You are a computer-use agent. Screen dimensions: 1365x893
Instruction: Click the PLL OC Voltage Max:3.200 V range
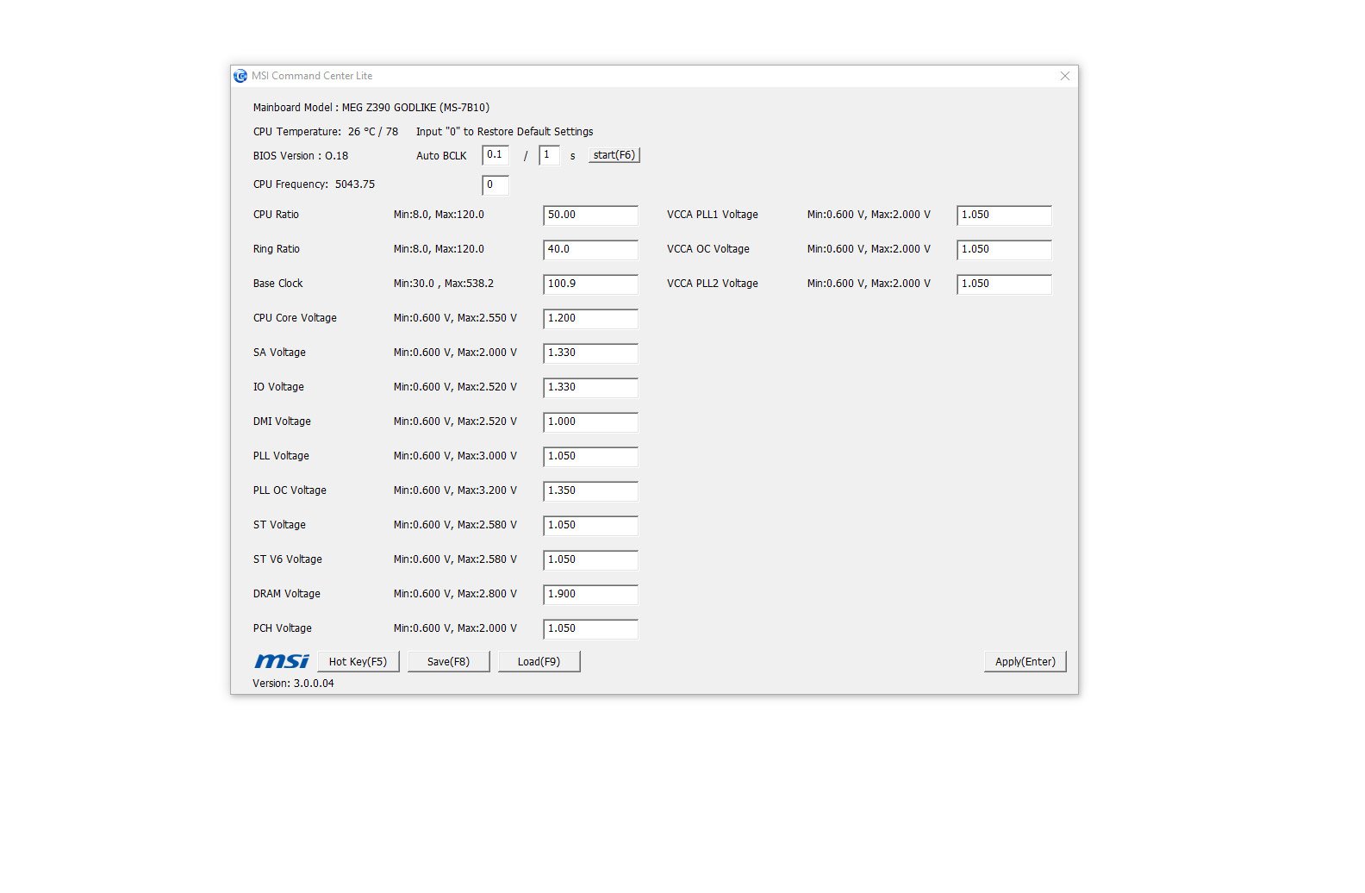[455, 490]
